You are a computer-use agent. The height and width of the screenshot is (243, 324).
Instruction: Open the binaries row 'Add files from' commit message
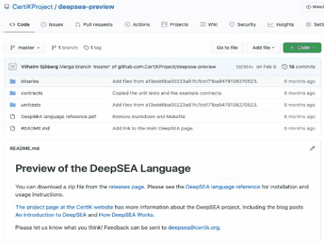click(x=185, y=81)
